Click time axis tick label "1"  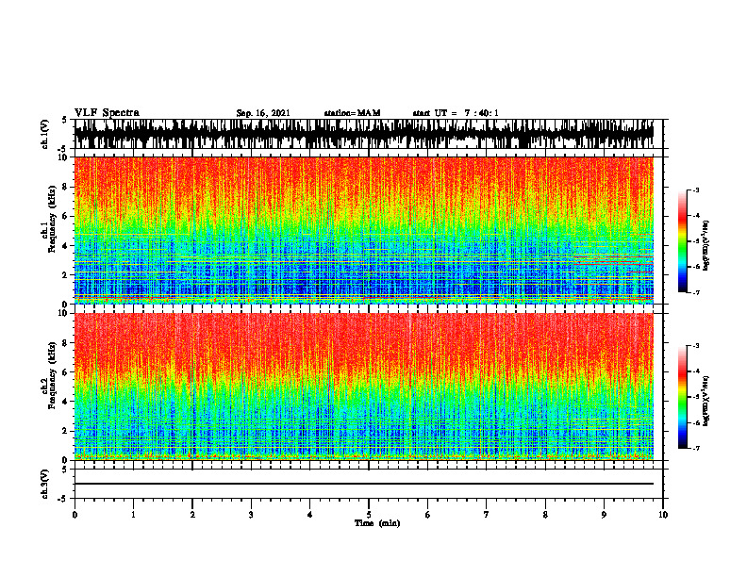pos(133,515)
